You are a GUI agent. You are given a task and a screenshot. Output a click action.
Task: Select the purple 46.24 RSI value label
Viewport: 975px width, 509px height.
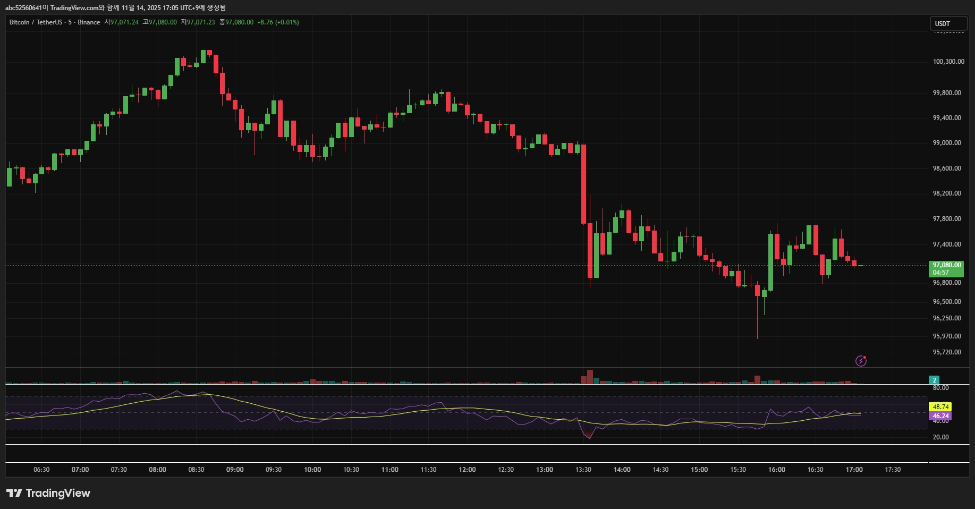tap(940, 416)
